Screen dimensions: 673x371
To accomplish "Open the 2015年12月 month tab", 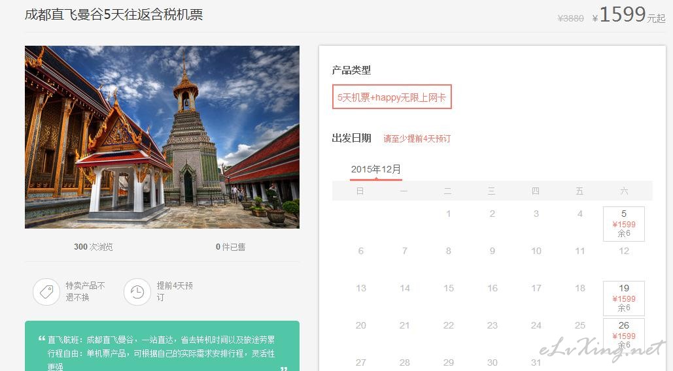I will click(x=376, y=169).
